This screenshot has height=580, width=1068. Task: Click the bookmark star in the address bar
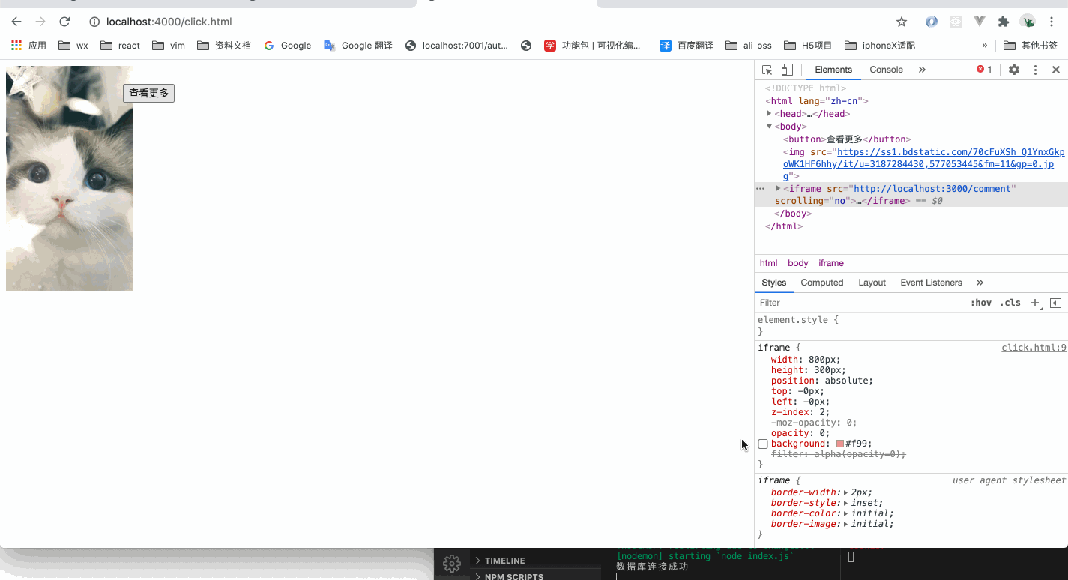902,22
